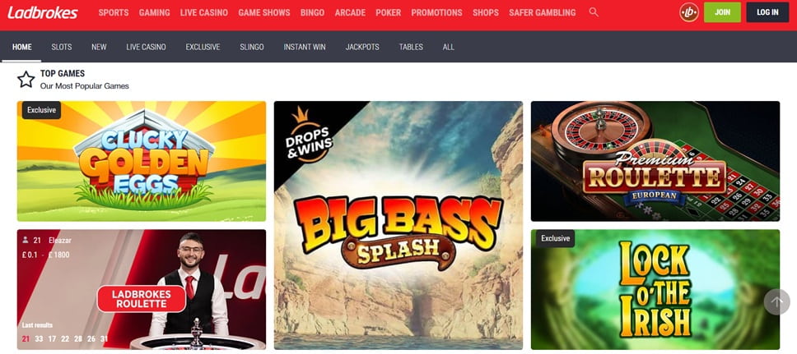This screenshot has height=354, width=797.
Task: Navigate to the Safer Gambling menu item
Action: tap(543, 12)
